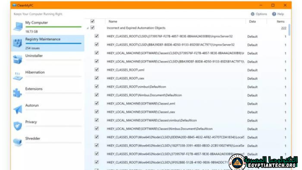Collapse the Incorrect and Expired Automation Objects group
Screen dimensions: 302x170
tap(88, 28)
